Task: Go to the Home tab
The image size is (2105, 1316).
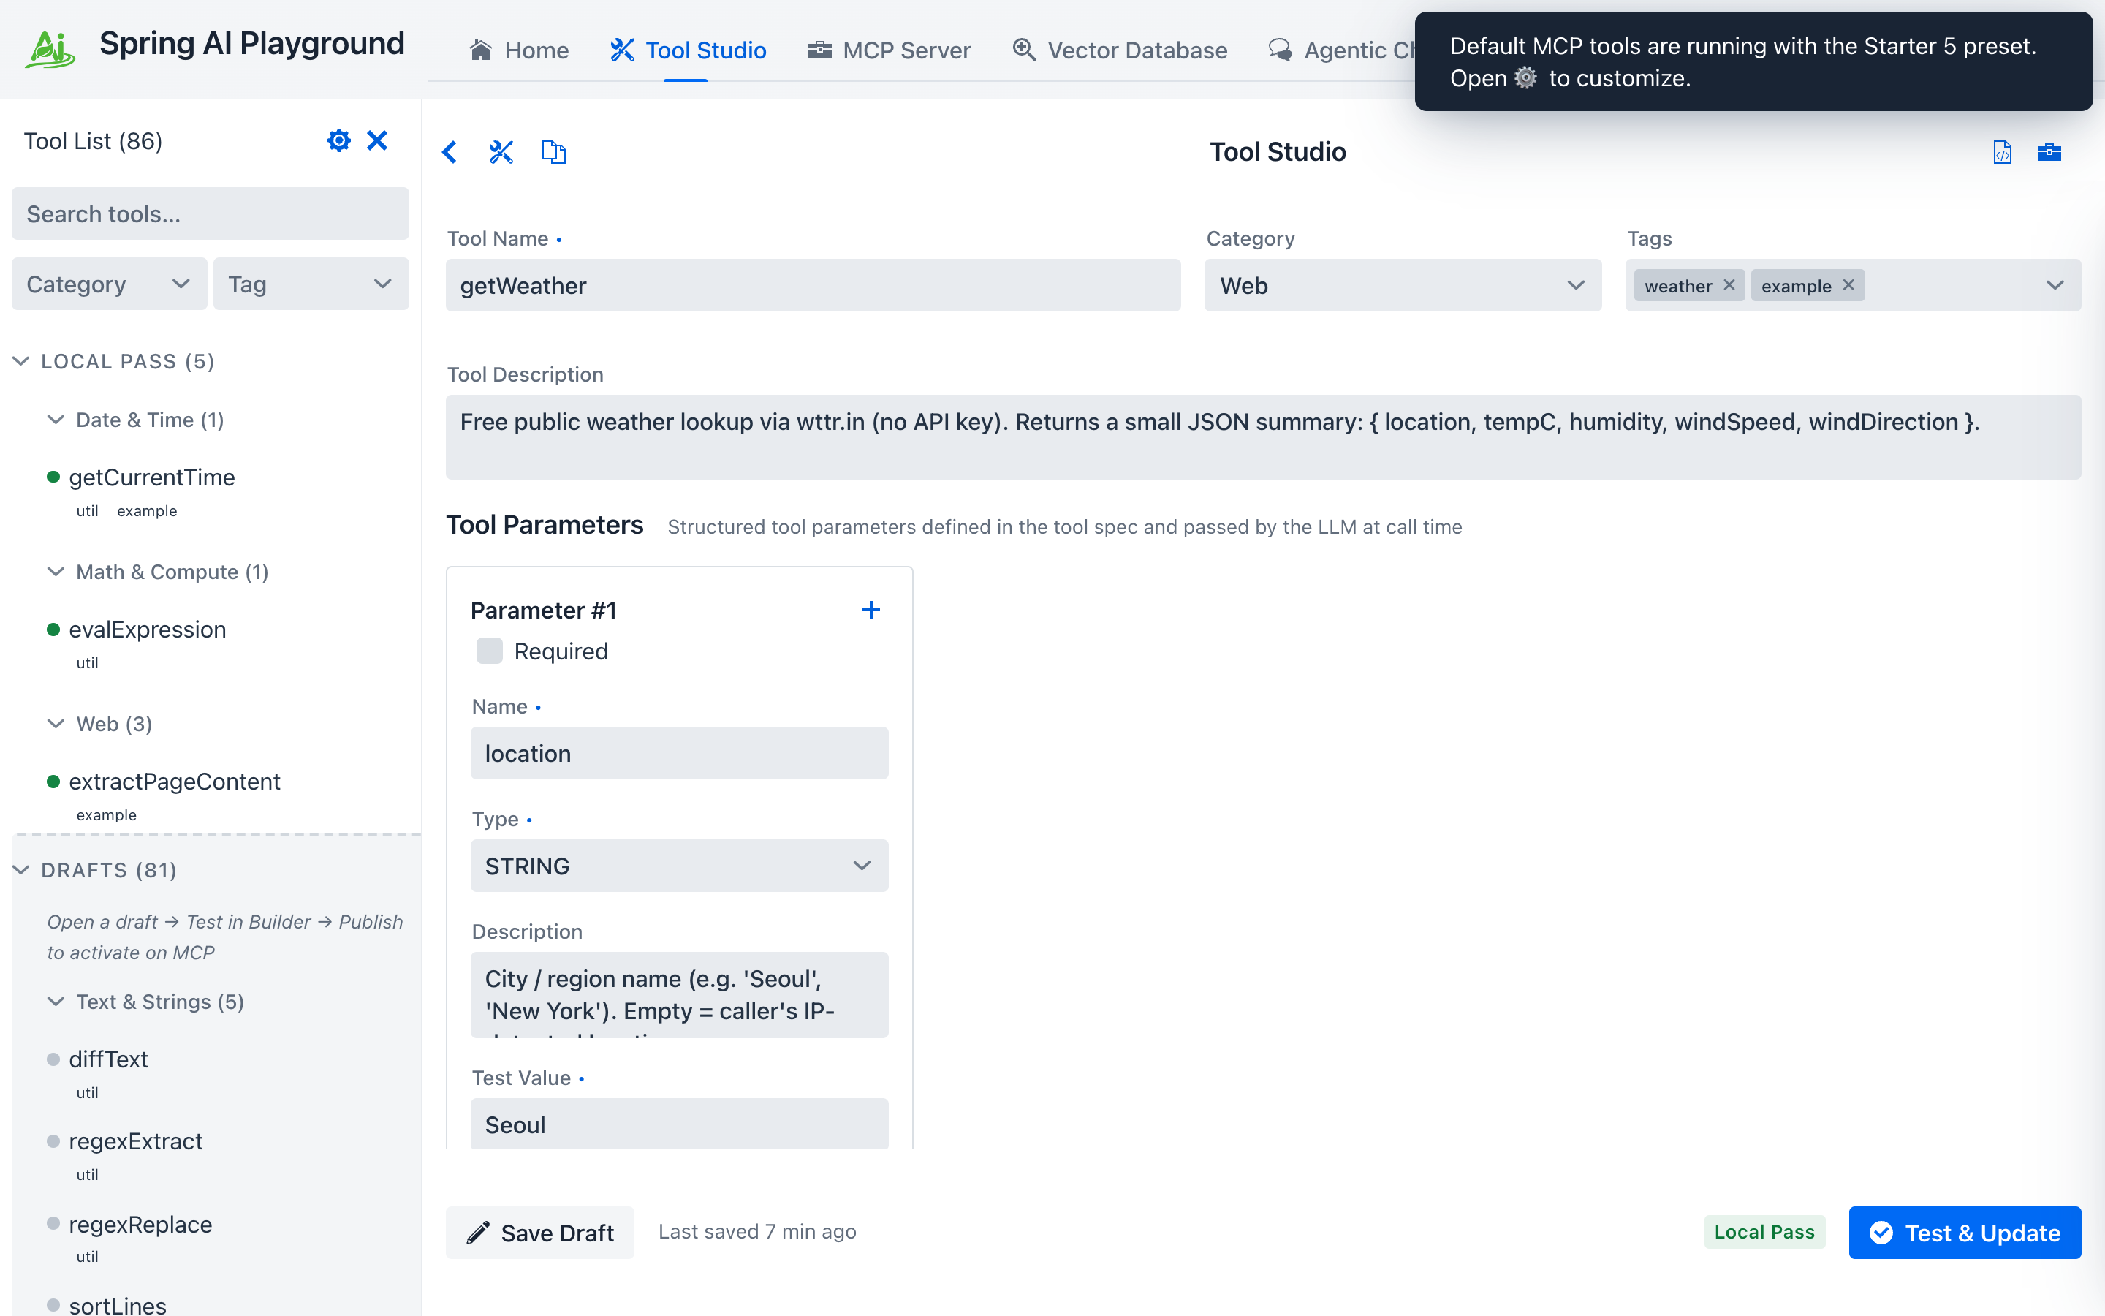Action: [518, 50]
